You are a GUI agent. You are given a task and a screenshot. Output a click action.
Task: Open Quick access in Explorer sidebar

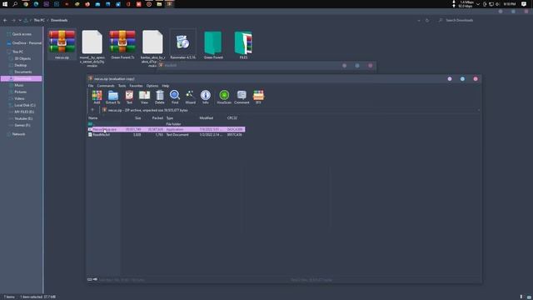coord(22,34)
